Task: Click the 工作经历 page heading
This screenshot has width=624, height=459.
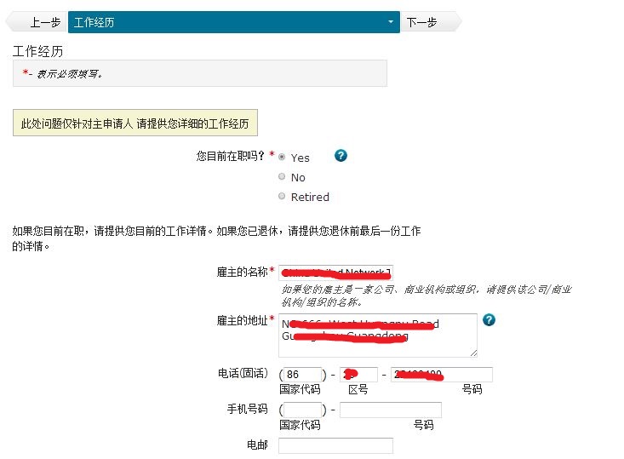Action: tap(38, 51)
